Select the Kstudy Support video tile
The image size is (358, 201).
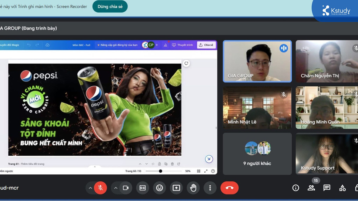click(327, 154)
